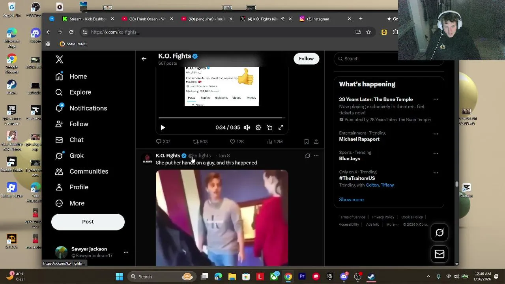The width and height of the screenshot is (505, 284).
Task: Follow the K.O. Fights account
Action: [306, 58]
